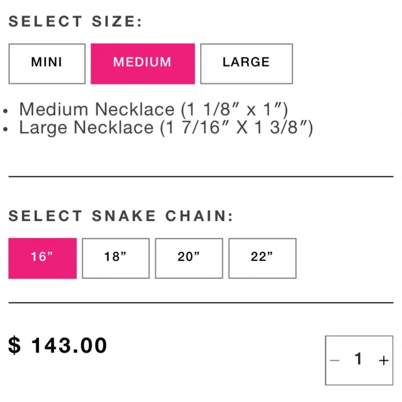Screen dimensions: 402x402
Task: Select the MINI size option
Action: 47,63
